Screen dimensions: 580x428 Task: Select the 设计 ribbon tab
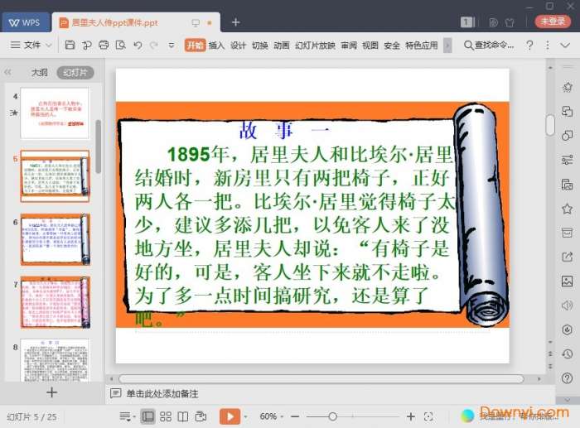tap(238, 45)
